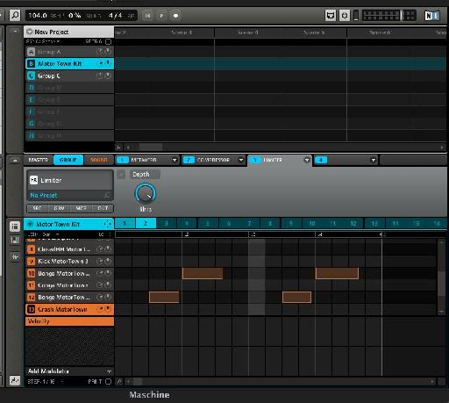Click the New Project title icon
This screenshot has width=449, height=403.
point(29,32)
